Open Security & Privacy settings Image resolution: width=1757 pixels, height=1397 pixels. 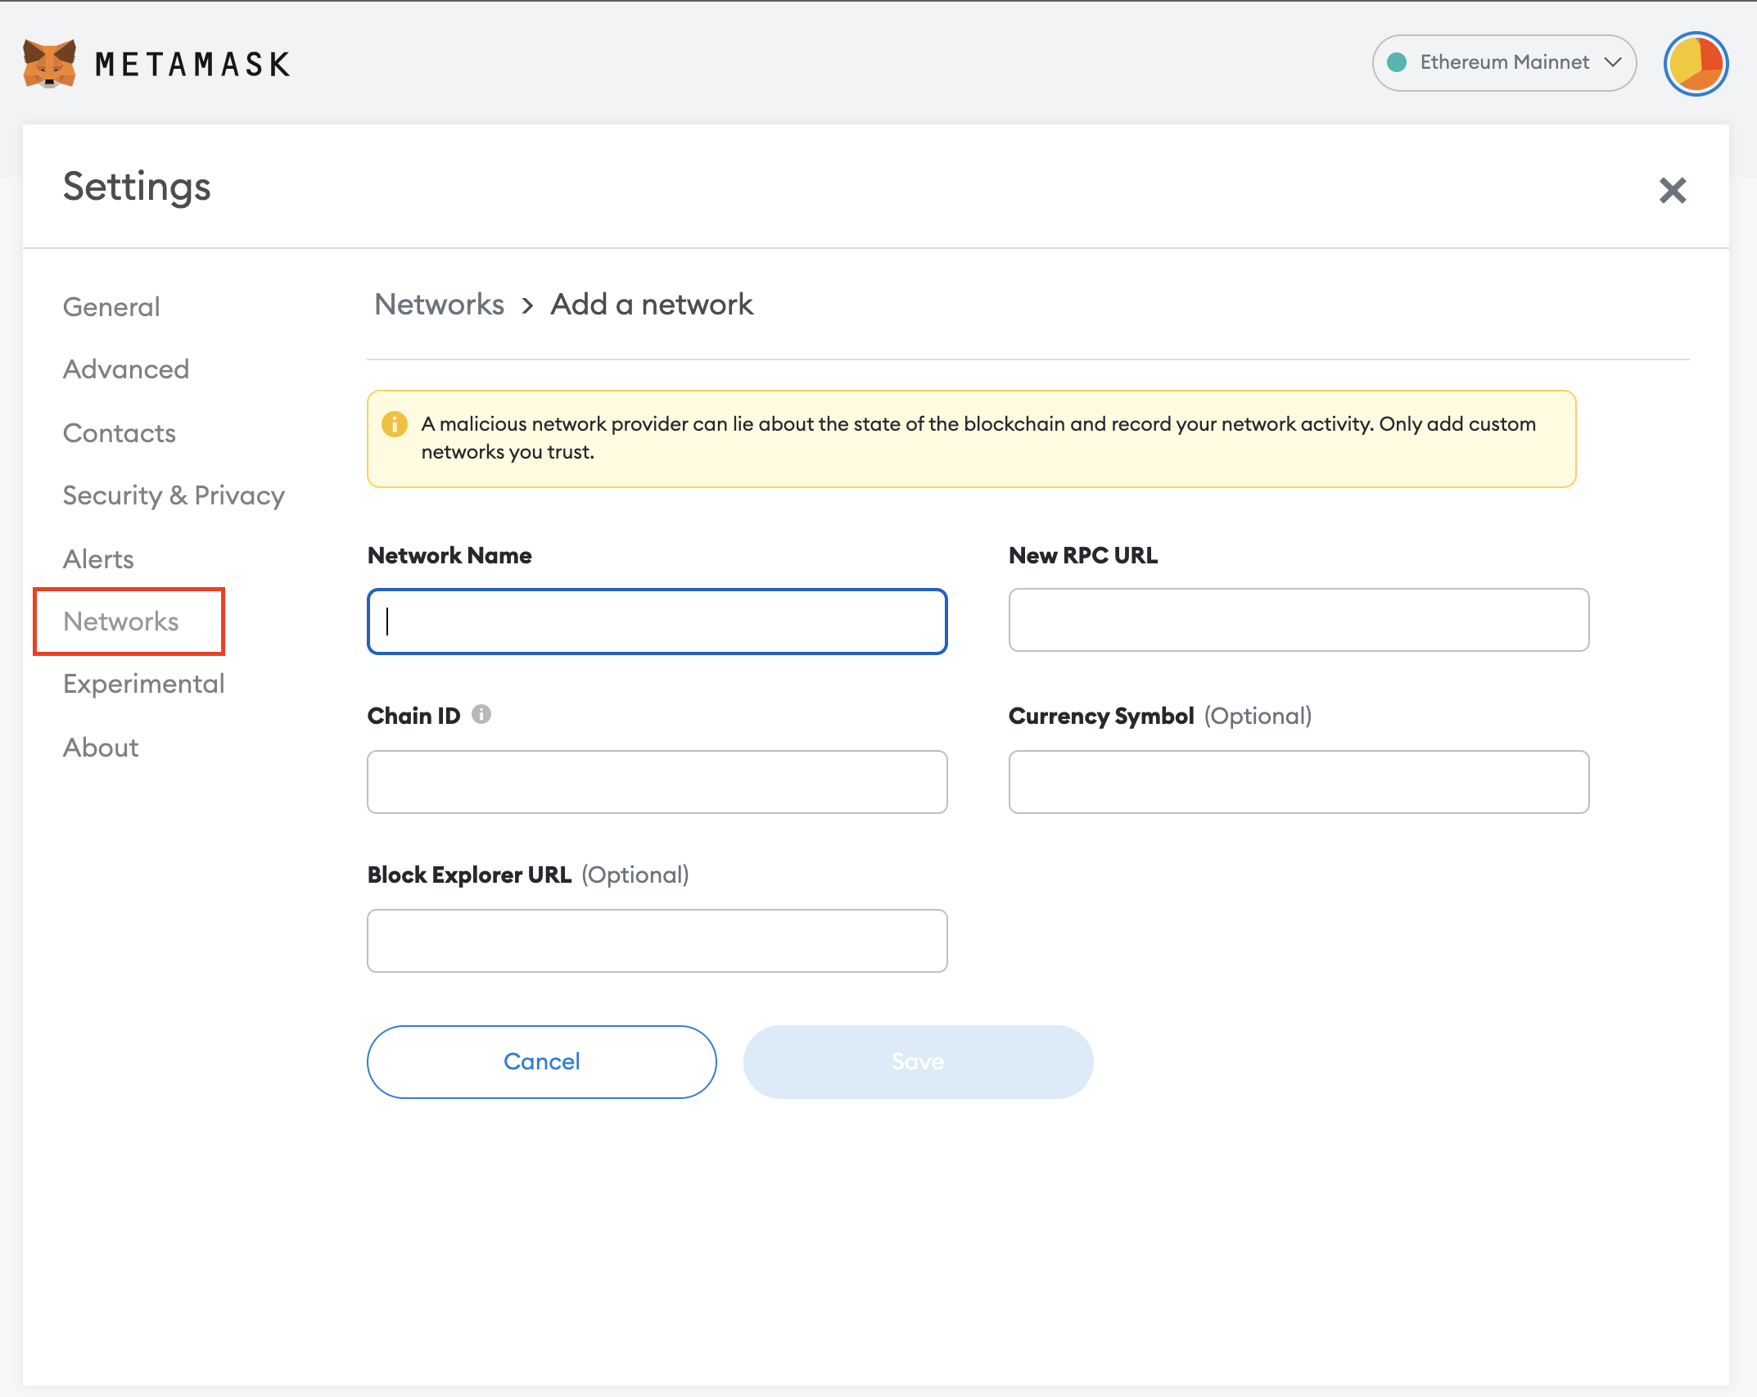tap(173, 495)
